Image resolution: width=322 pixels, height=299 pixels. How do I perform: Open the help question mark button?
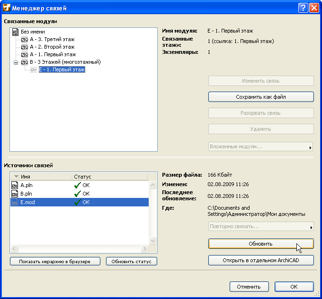[303, 8]
